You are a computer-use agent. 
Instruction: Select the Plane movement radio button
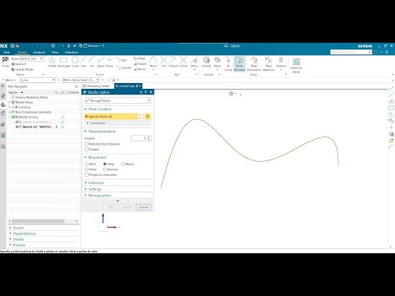point(86,169)
